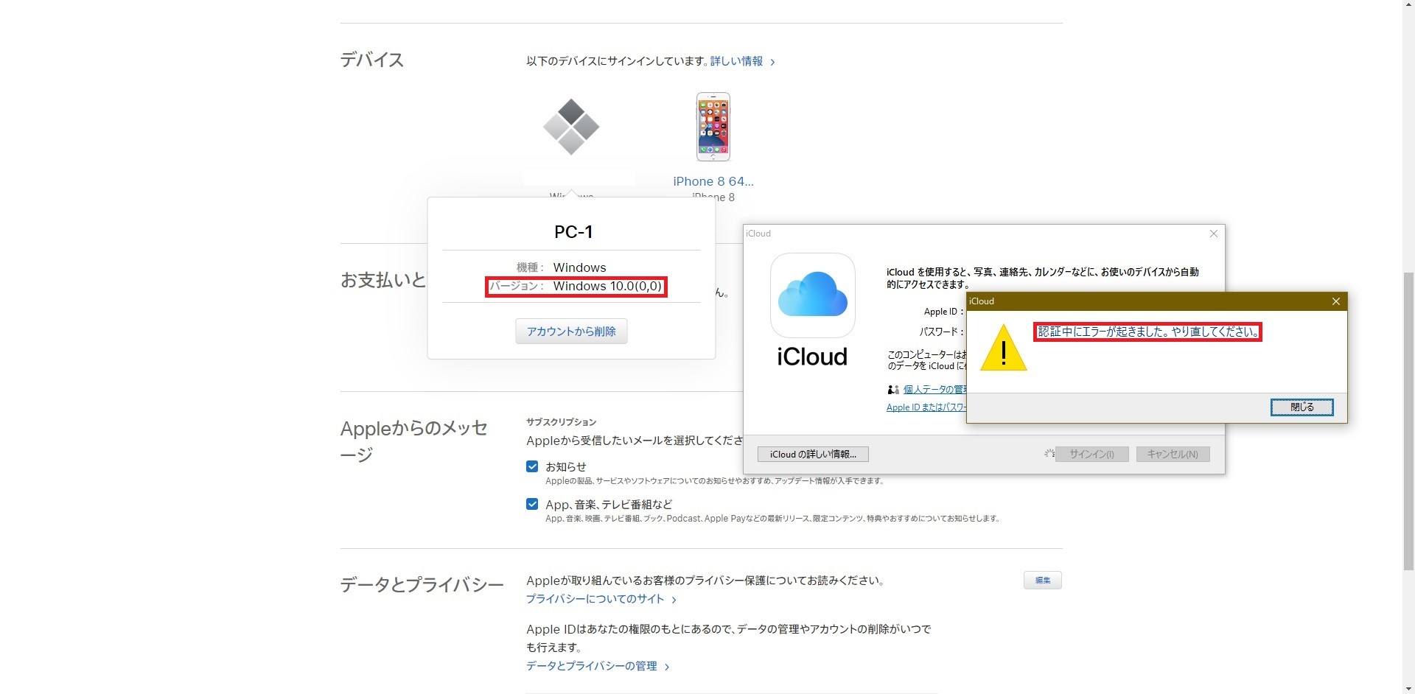Close the iCloud sign-in window with its X
The height and width of the screenshot is (694, 1415).
pyautogui.click(x=1213, y=234)
